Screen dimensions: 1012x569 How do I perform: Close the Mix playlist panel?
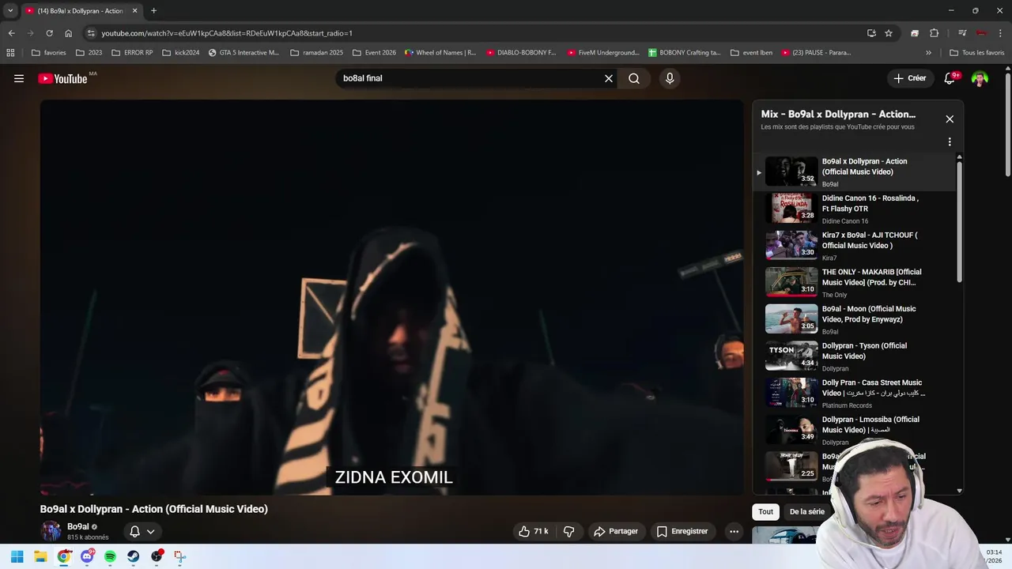(x=950, y=119)
